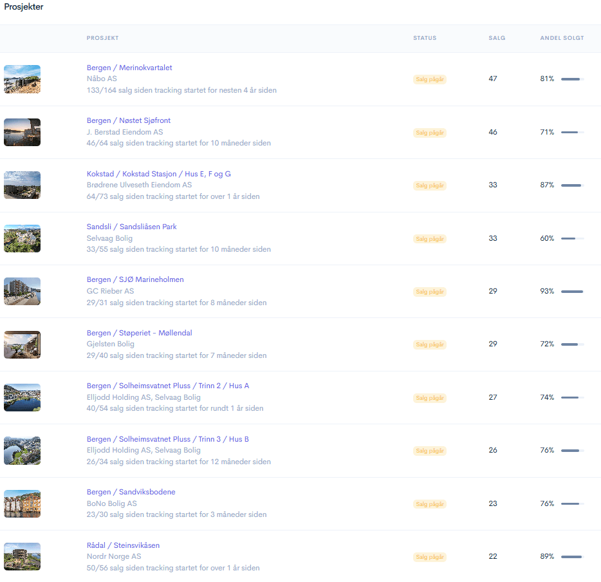Click the sales count 46 for Nøstet Sjøfront
Screen dimensions: 601x582
(x=493, y=132)
